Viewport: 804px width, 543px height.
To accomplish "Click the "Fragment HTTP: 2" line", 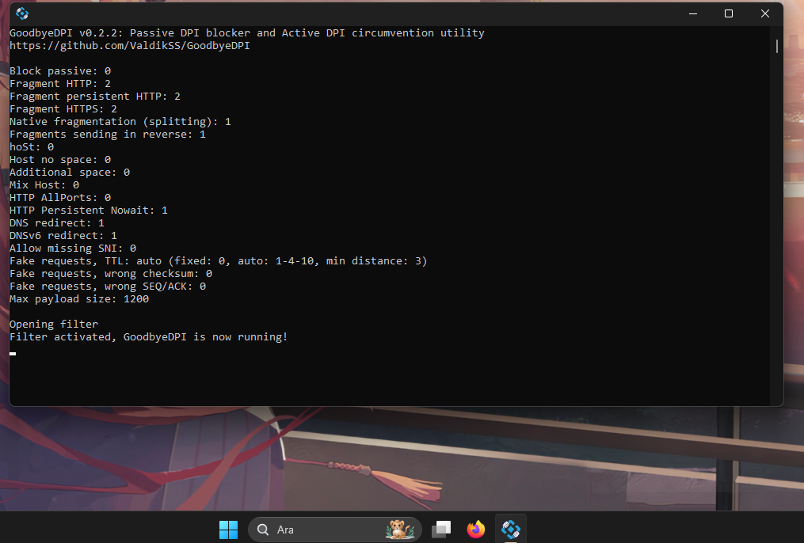I will coord(60,83).
